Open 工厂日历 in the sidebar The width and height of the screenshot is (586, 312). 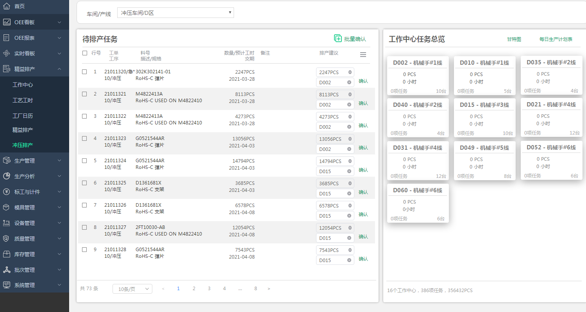(x=23, y=116)
